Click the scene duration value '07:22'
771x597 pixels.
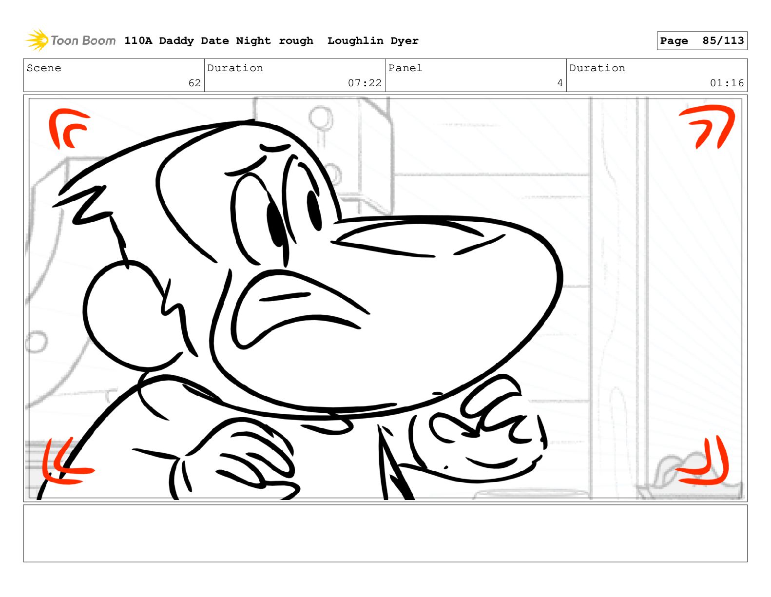[x=365, y=83]
